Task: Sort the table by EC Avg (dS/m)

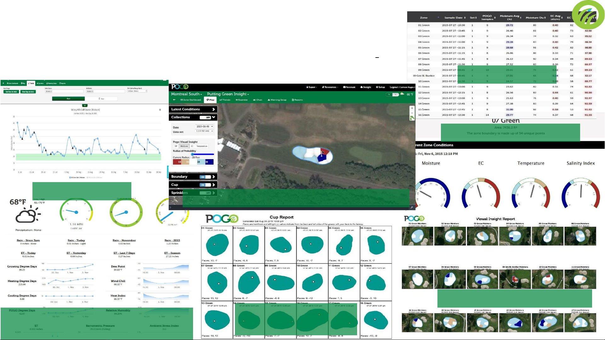Action: point(556,18)
